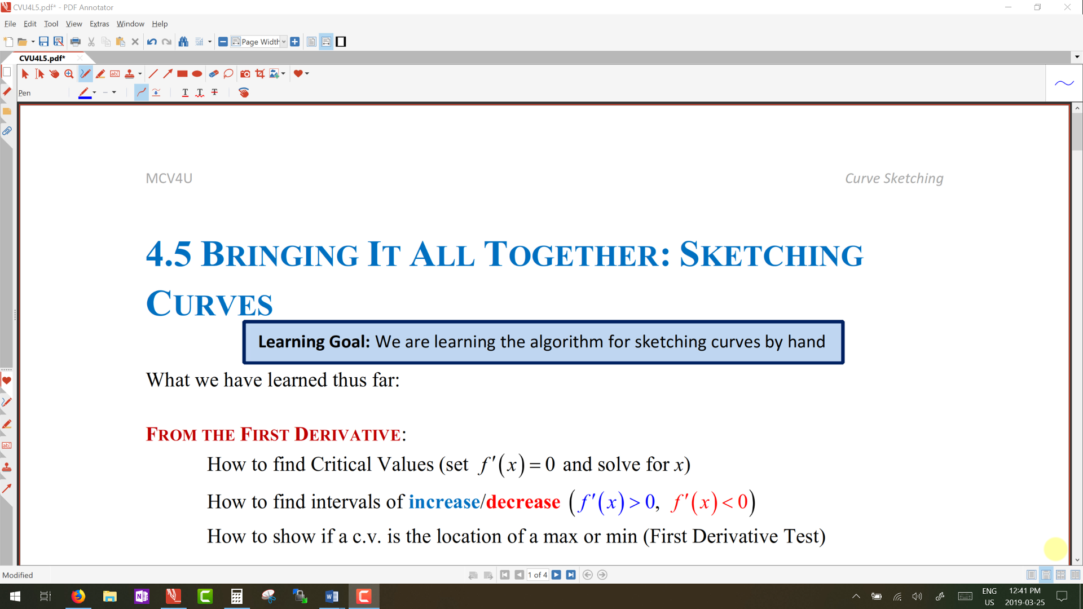Choose the Marker highlighter tool
The height and width of the screenshot is (609, 1083).
pyautogui.click(x=100, y=74)
